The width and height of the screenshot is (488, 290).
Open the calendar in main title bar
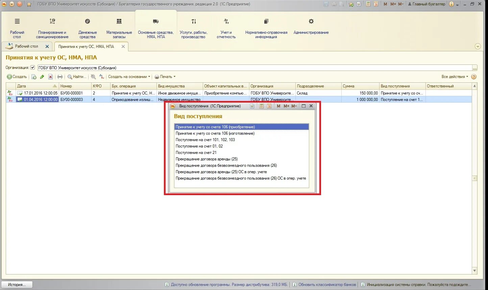[x=376, y=4]
